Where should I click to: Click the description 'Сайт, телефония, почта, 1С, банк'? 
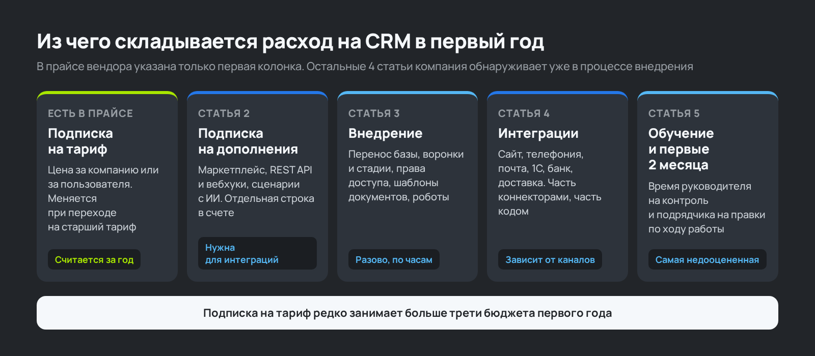[550, 183]
